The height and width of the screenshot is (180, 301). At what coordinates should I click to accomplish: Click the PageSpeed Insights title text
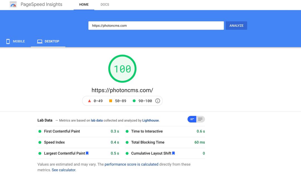click(x=42, y=4)
